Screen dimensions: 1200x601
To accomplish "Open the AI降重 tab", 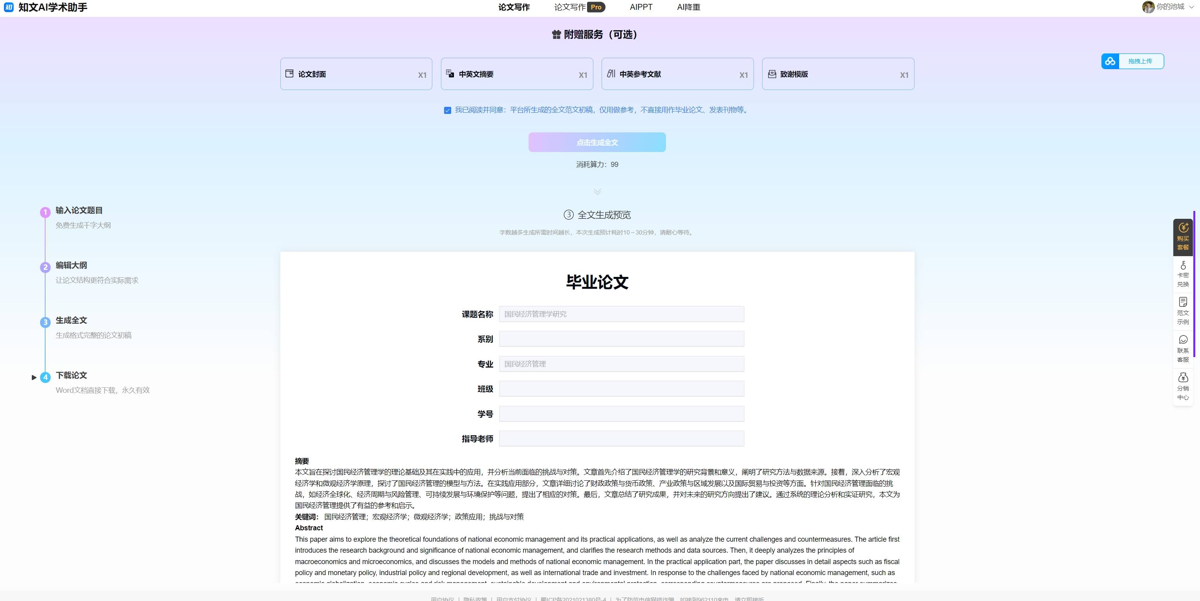I will pos(688,7).
